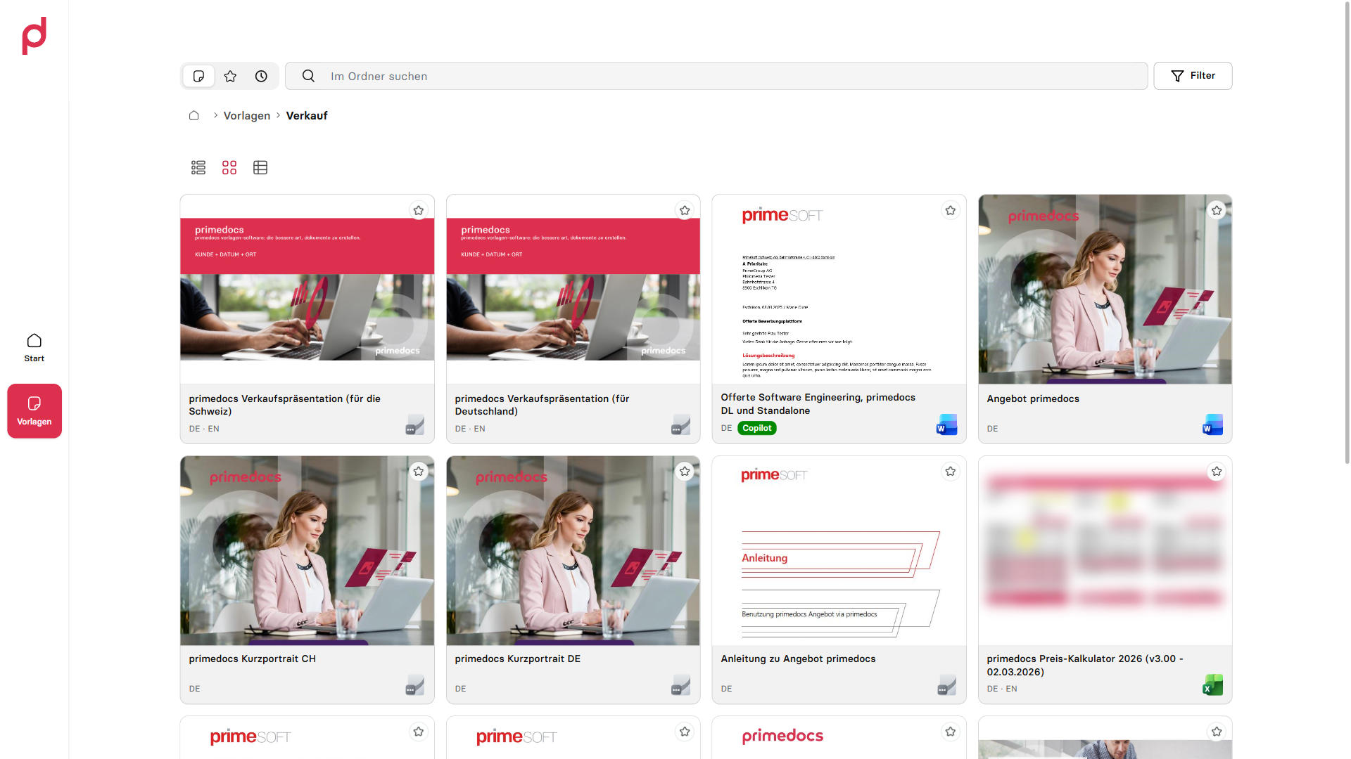The width and height of the screenshot is (1351, 759).
Task: Favorite the Angebot primedocs card
Action: [x=1217, y=210]
